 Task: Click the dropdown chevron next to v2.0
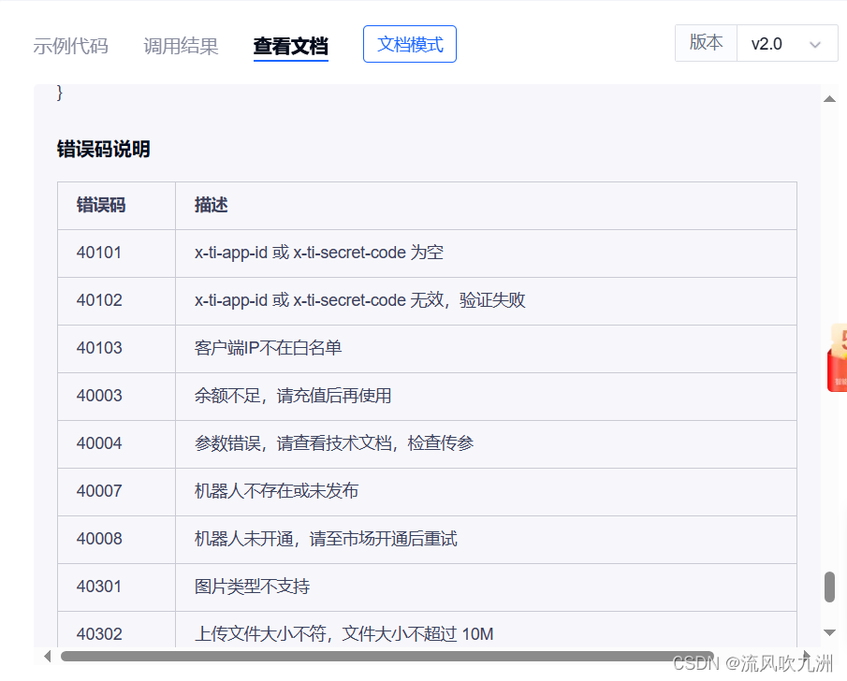click(x=813, y=44)
